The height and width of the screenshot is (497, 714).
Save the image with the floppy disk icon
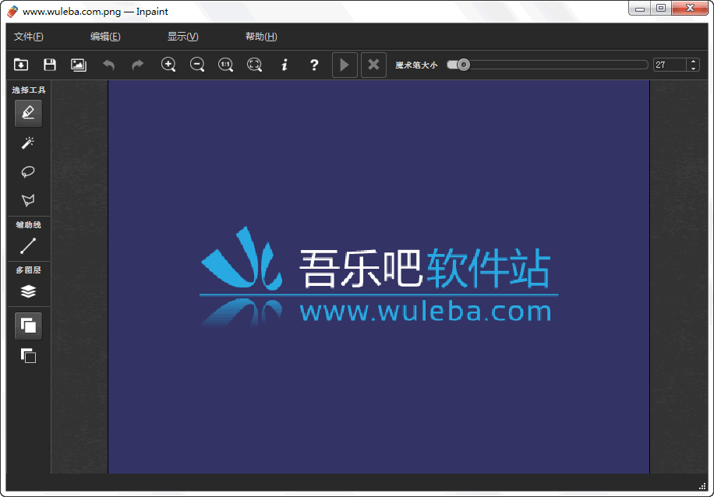tap(50, 65)
